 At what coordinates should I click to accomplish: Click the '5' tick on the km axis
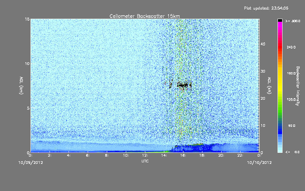tap(28, 108)
